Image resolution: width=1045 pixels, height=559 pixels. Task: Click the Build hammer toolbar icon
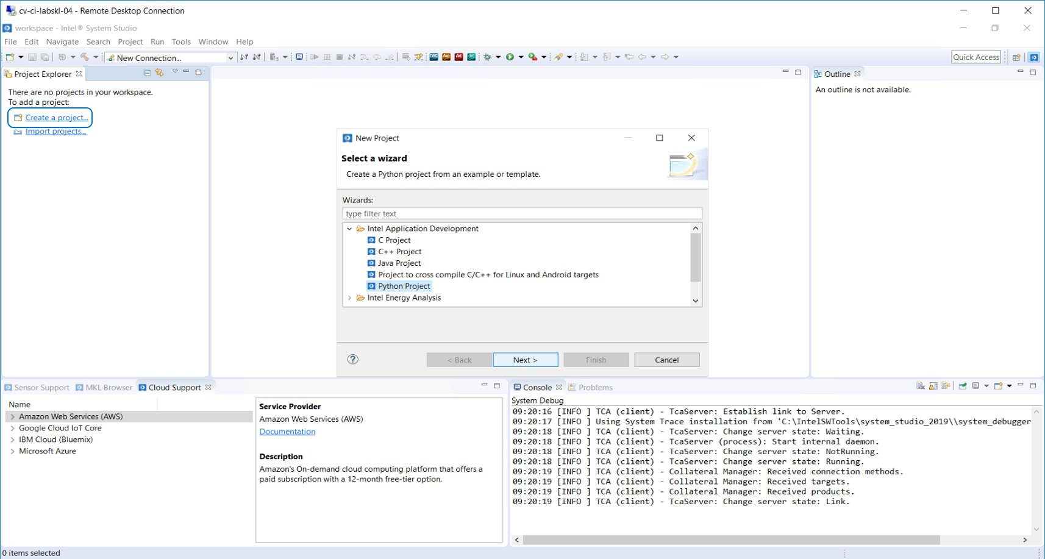click(x=85, y=57)
